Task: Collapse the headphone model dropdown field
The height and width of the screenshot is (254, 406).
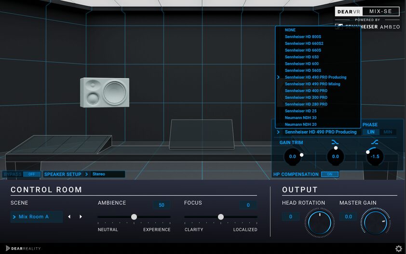Action: (317, 132)
